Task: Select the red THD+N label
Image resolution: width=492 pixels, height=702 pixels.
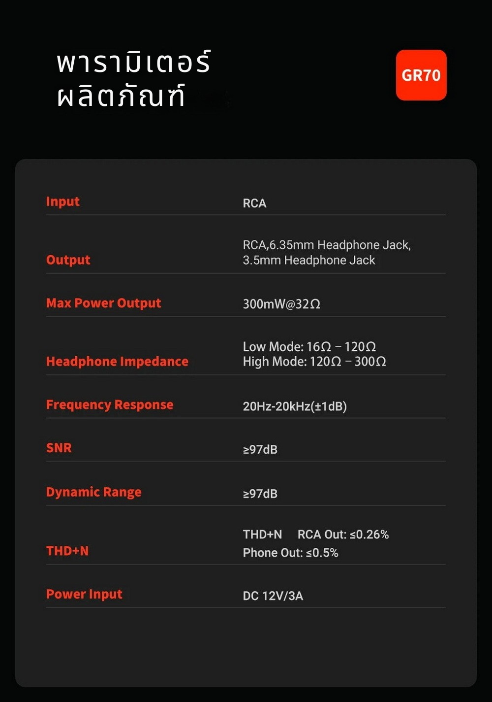Action: coord(67,551)
